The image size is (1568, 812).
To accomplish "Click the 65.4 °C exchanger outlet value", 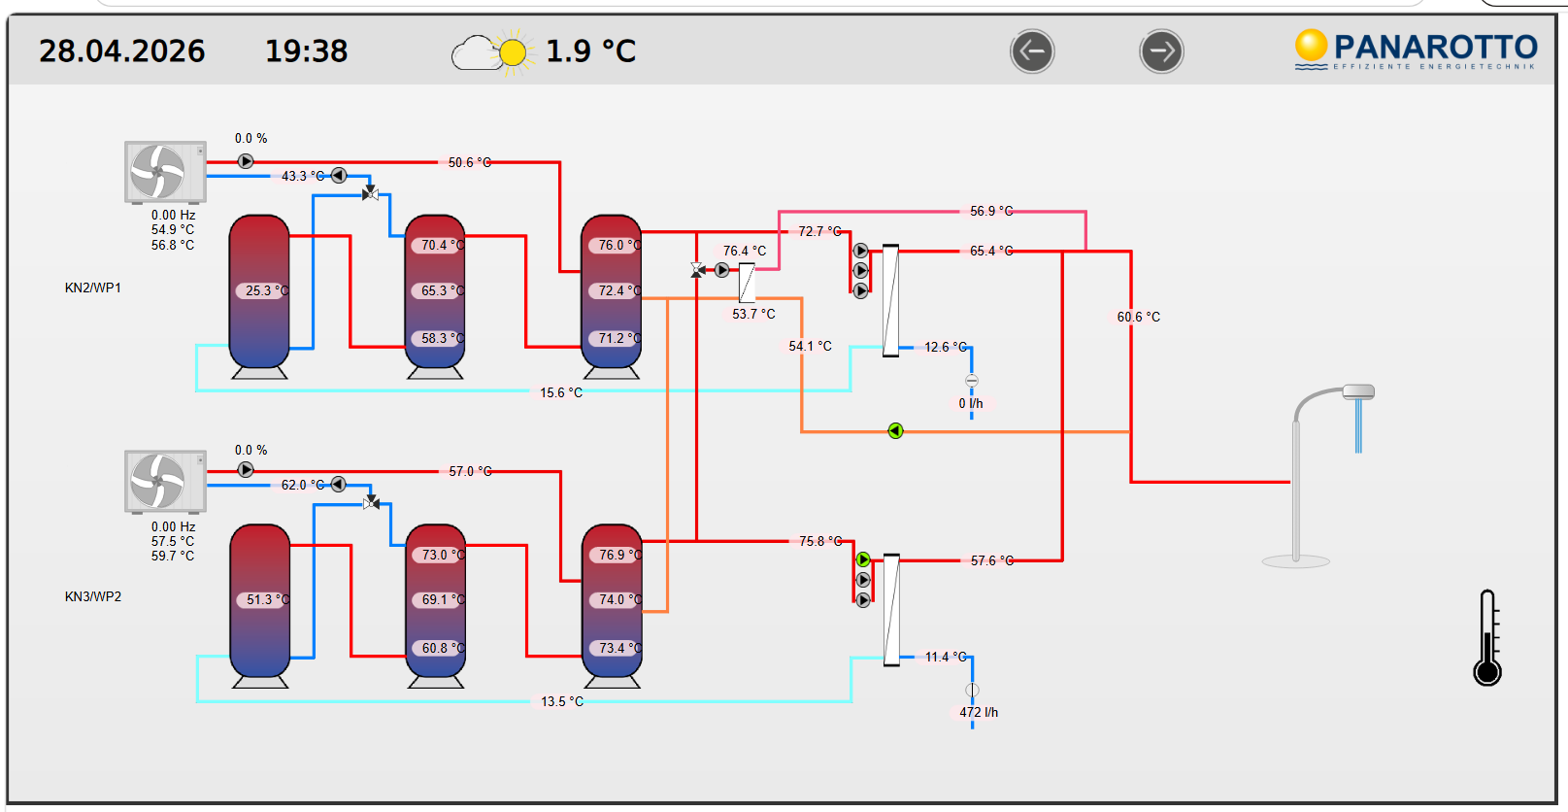I will (x=991, y=251).
